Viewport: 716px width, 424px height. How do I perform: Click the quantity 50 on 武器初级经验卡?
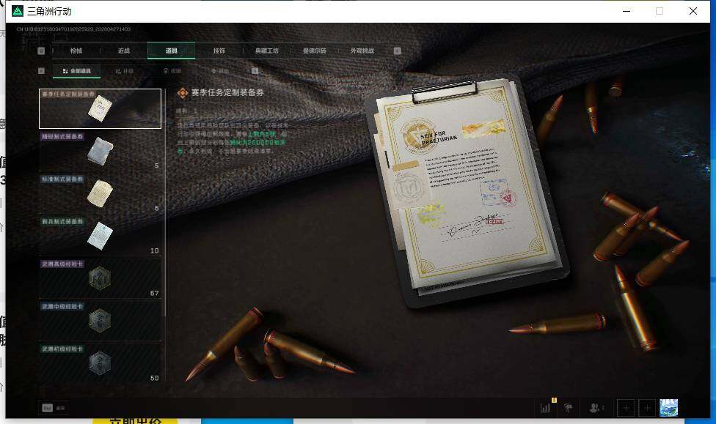(154, 378)
